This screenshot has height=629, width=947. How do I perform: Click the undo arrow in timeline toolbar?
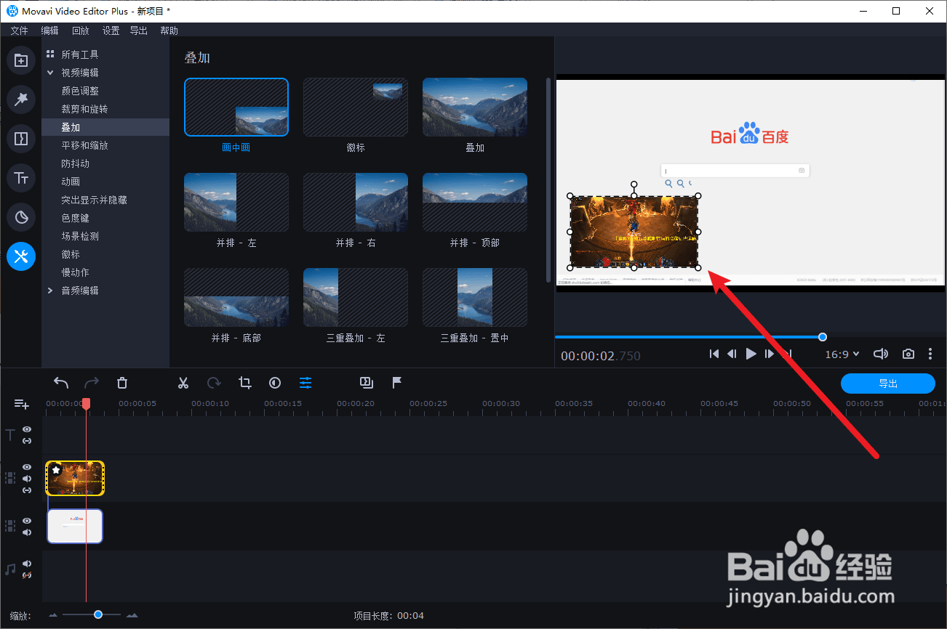point(61,383)
